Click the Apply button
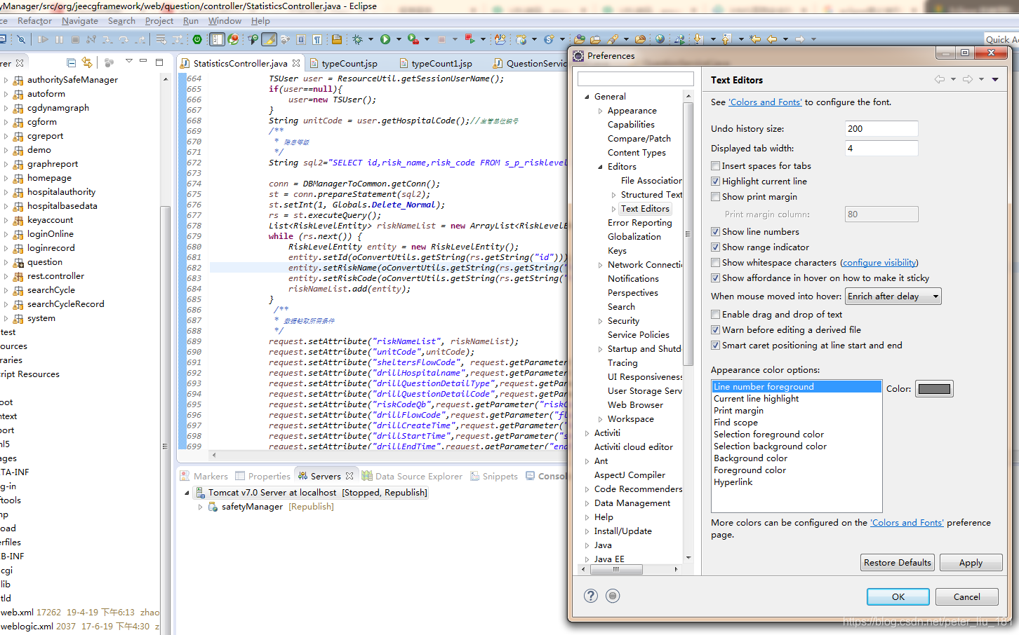This screenshot has height=635, width=1019. tap(971, 563)
